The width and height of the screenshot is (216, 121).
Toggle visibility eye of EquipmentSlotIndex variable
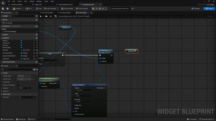[37, 56]
